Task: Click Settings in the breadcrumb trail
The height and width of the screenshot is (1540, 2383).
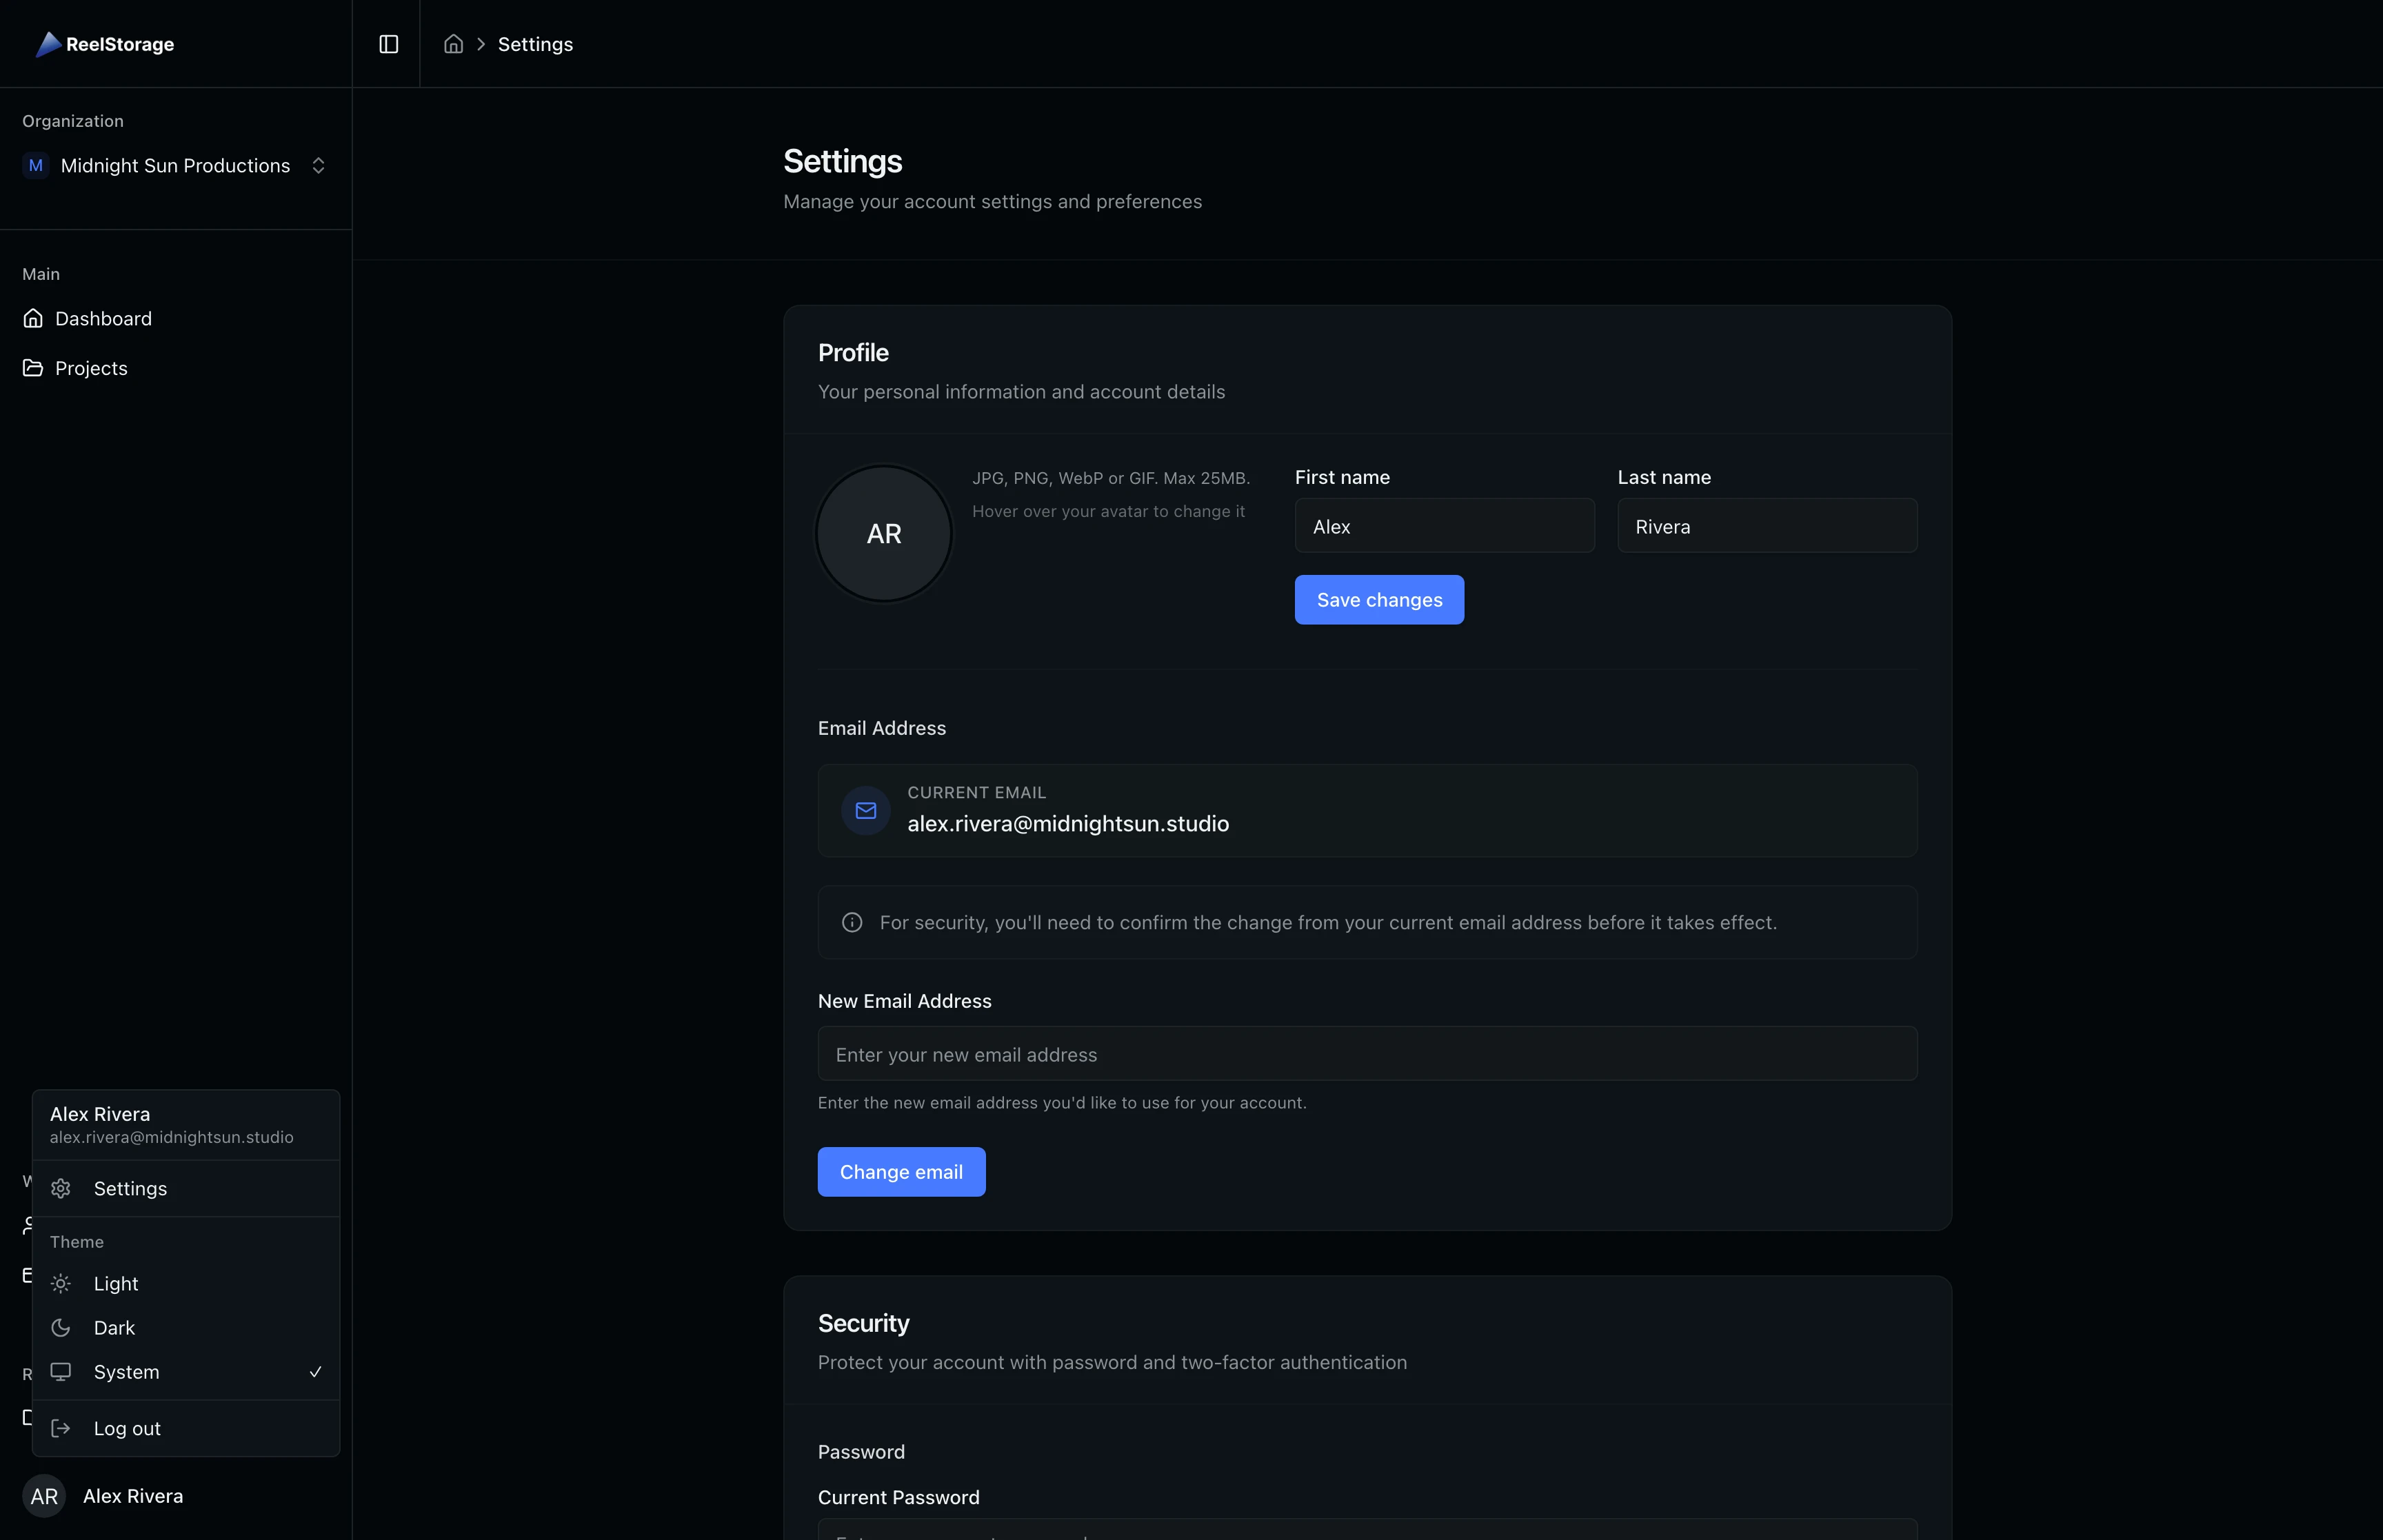Action: (x=535, y=43)
